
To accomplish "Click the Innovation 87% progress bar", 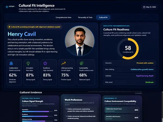I will click(37, 111).
